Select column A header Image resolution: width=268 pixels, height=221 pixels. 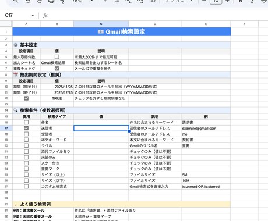[26, 24]
